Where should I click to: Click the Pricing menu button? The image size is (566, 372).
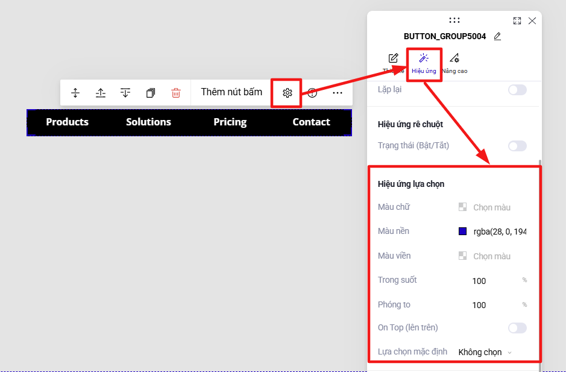pyautogui.click(x=230, y=122)
